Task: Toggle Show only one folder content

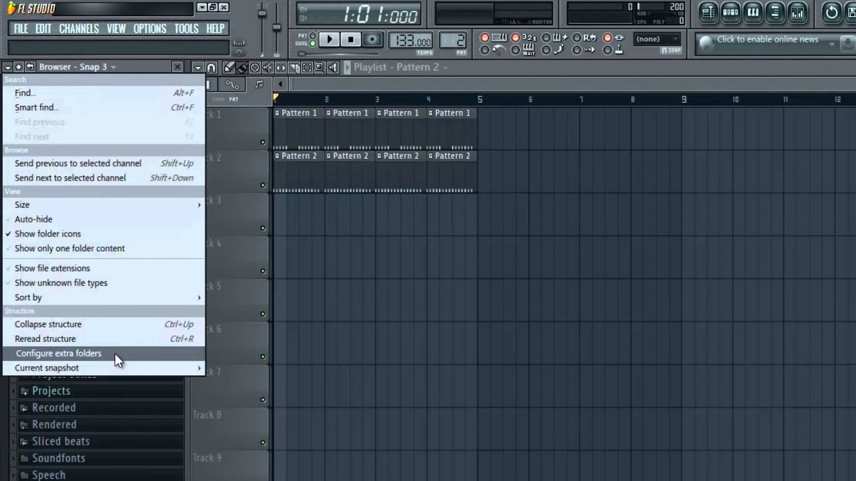Action: 104,249
